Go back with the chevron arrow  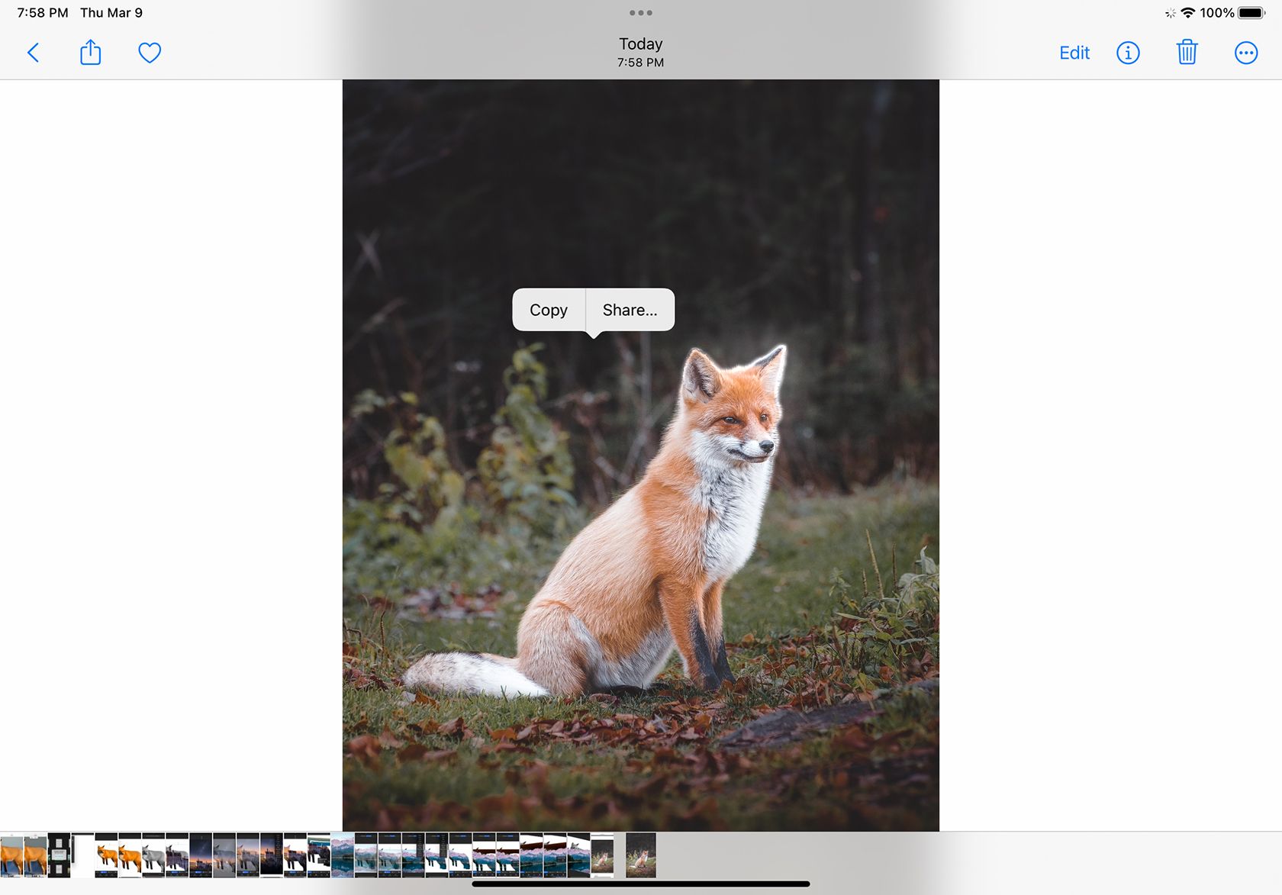pyautogui.click(x=33, y=53)
